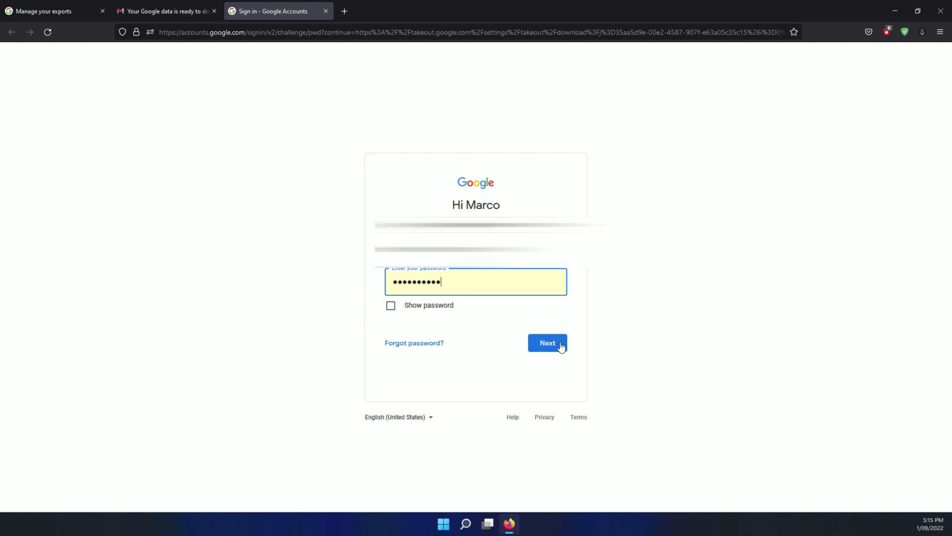The width and height of the screenshot is (952, 536).
Task: Save this page to Pocket
Action: (x=868, y=32)
